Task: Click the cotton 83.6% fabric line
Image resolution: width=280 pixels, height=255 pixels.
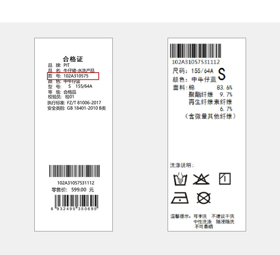Action: click(x=203, y=88)
